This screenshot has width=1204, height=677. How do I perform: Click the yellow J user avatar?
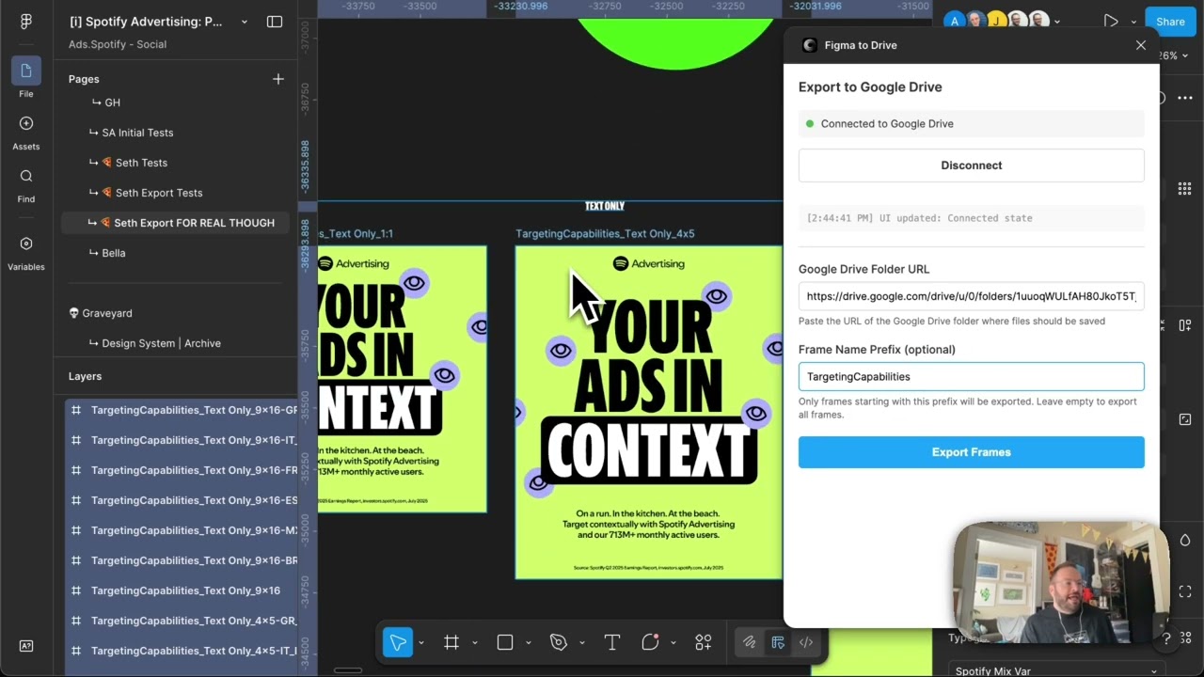[x=996, y=21]
